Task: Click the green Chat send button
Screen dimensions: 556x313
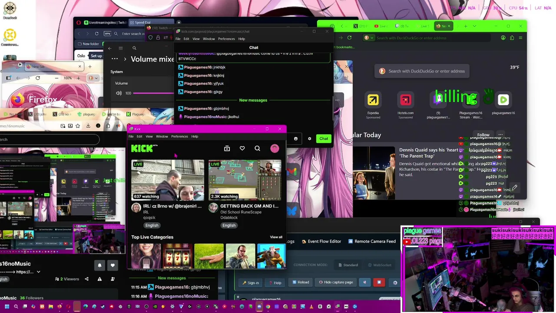Action: coord(324,139)
